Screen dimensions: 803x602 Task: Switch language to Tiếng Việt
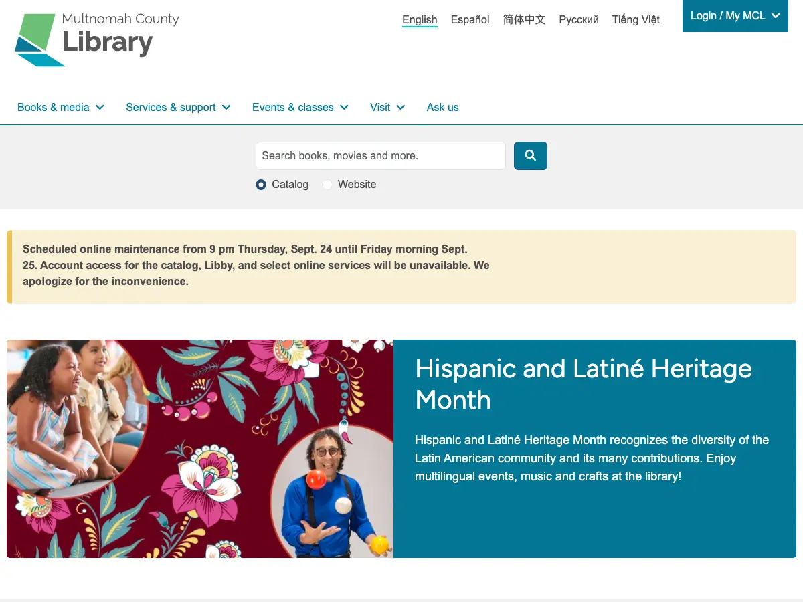636,20
